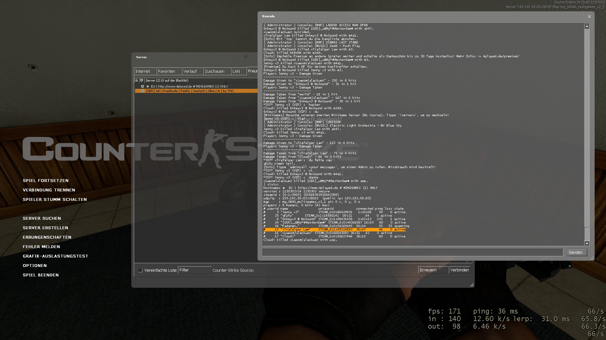Switch to the Favoriten tab
Viewport: 606px width, 340px height.
[x=169, y=71]
